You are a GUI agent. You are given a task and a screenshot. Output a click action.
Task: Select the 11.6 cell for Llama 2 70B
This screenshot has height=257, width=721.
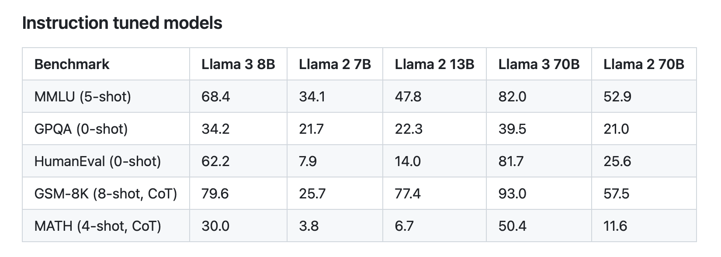pyautogui.click(x=615, y=226)
